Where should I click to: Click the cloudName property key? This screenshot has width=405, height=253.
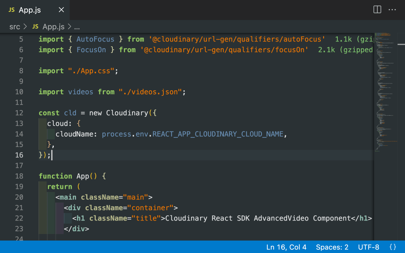[74, 134]
